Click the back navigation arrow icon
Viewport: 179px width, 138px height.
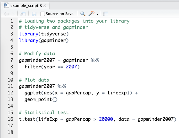(x=6, y=14)
